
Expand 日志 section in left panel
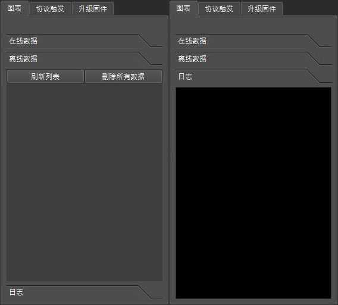(x=84, y=292)
